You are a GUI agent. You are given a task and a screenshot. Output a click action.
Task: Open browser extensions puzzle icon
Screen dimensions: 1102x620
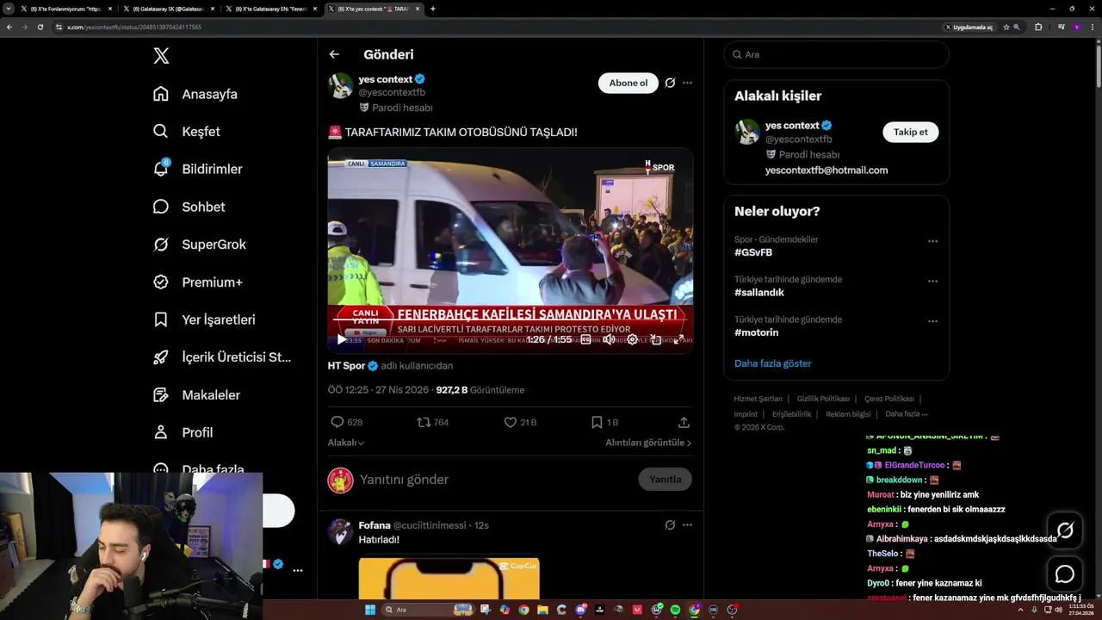coord(1038,27)
